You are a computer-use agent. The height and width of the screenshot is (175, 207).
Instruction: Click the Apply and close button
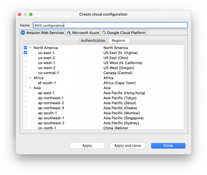(x=128, y=146)
